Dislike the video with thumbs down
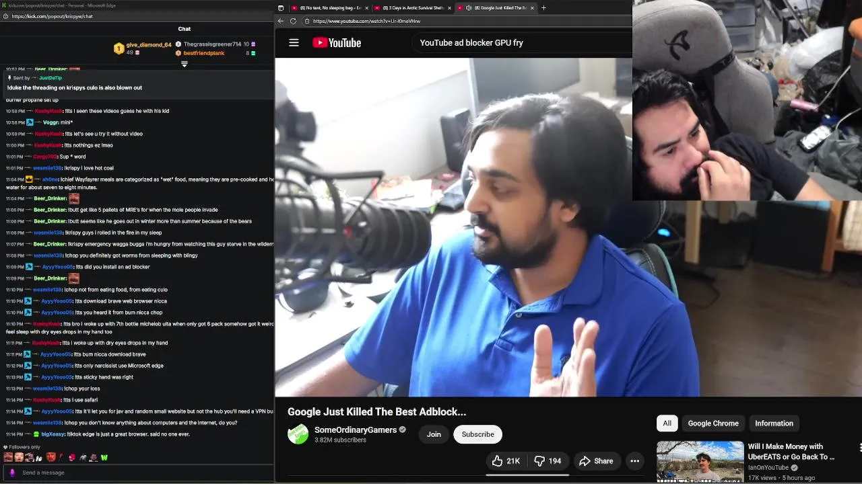Viewport: 862px width, 484px height. tap(548, 460)
